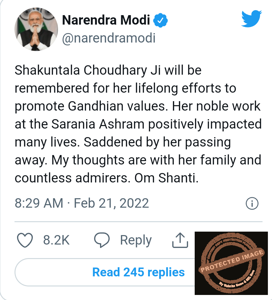Open the @narendramodi handle link
Image resolution: width=272 pixels, height=300 pixels.
[x=109, y=38]
